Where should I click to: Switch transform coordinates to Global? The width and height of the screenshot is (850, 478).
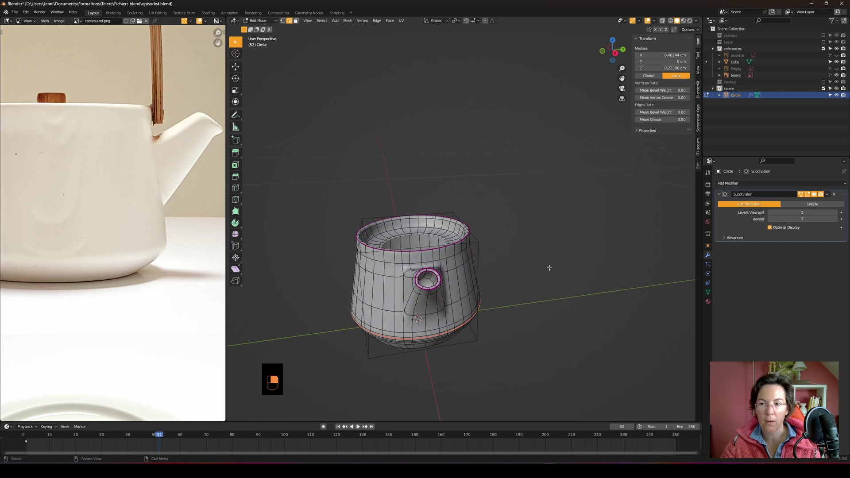pos(648,76)
